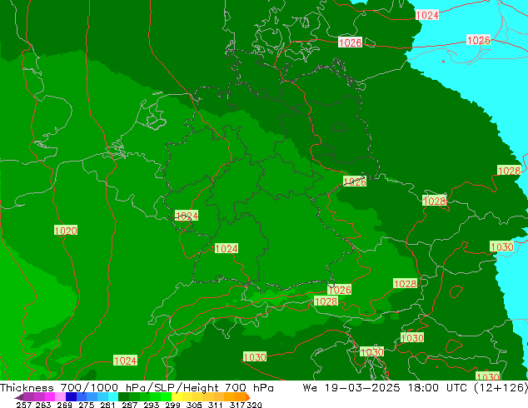528x408 pixels.
Task: Click the 1026 label with white background
Action: [351, 42]
